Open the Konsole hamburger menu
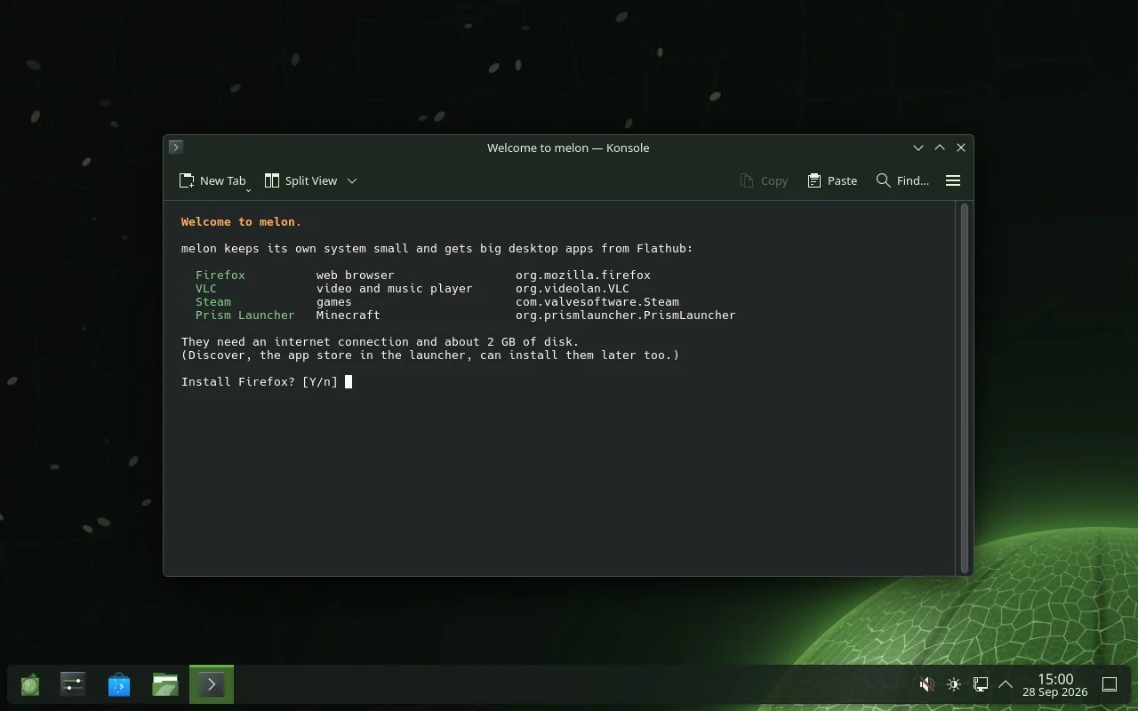 [953, 180]
